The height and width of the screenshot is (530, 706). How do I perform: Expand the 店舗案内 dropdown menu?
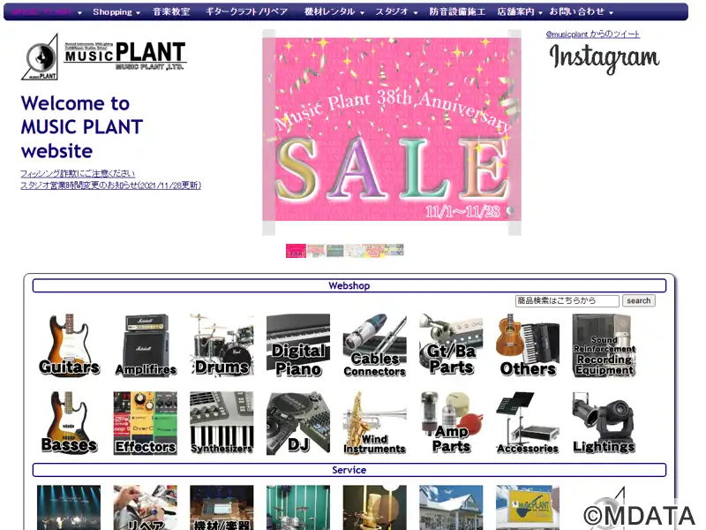[520, 12]
